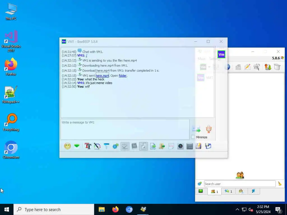Screen dimensions: 287x215
Task: Click the blue round icon in main toolbar
Action: point(227,67)
